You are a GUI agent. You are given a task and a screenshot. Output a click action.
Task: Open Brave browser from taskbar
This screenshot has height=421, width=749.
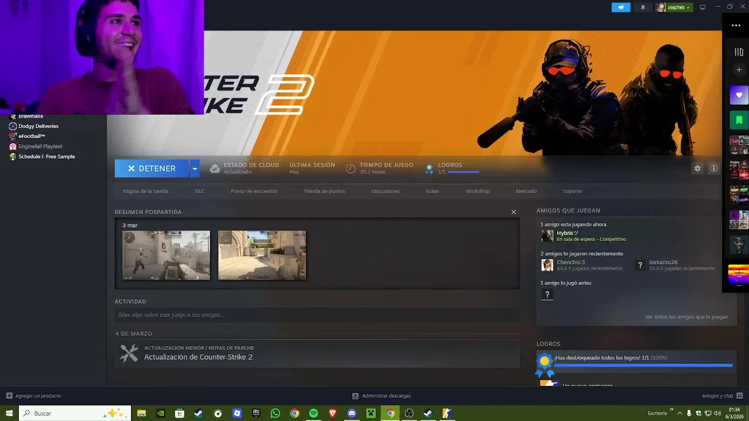pyautogui.click(x=333, y=413)
